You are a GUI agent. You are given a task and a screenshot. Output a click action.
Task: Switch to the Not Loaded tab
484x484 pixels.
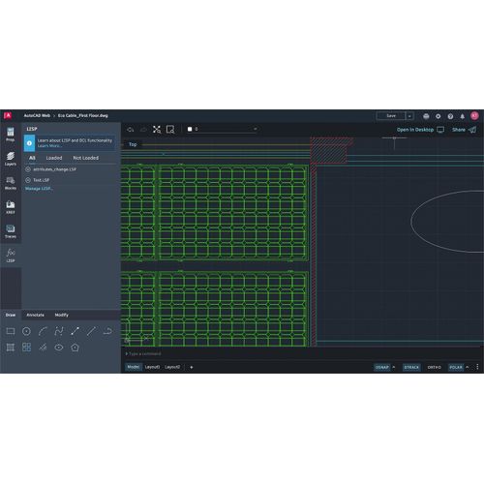86,158
